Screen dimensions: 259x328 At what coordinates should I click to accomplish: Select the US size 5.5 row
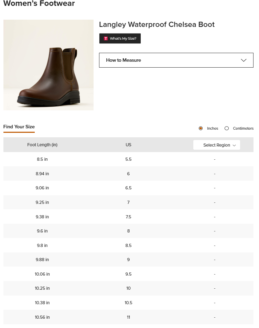[x=128, y=159]
